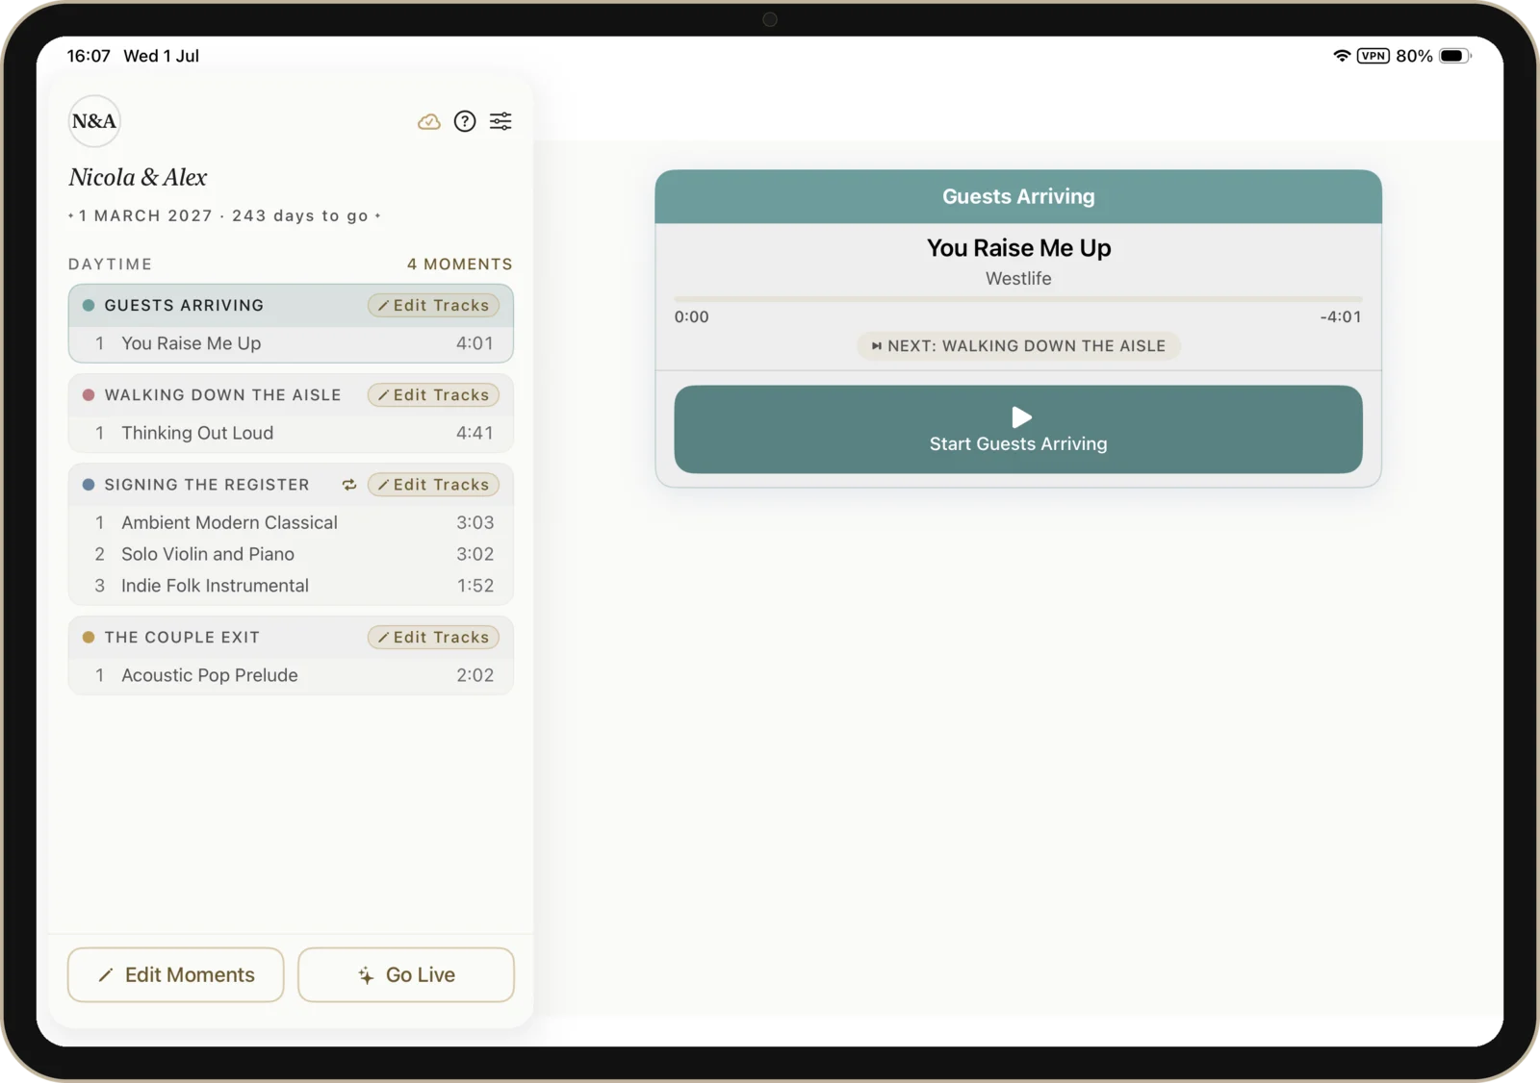The height and width of the screenshot is (1083, 1540).
Task: Click the Guests Arriving card header
Action: pyautogui.click(x=1018, y=196)
